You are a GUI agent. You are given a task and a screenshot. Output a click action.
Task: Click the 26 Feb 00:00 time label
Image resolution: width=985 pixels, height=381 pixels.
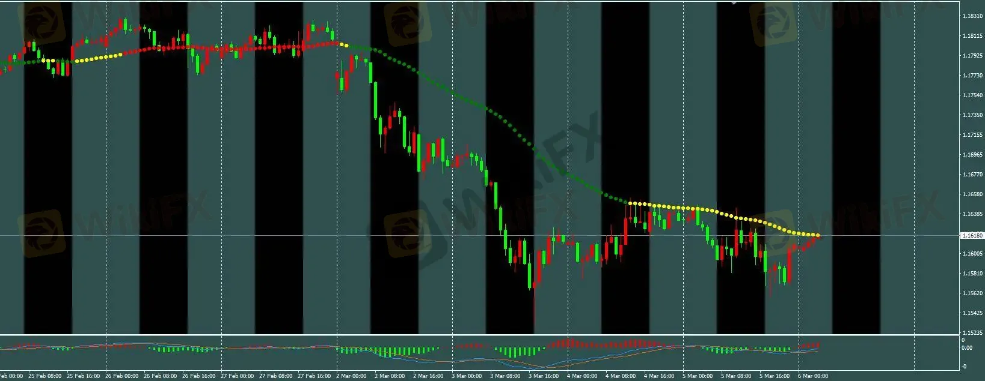pos(123,376)
